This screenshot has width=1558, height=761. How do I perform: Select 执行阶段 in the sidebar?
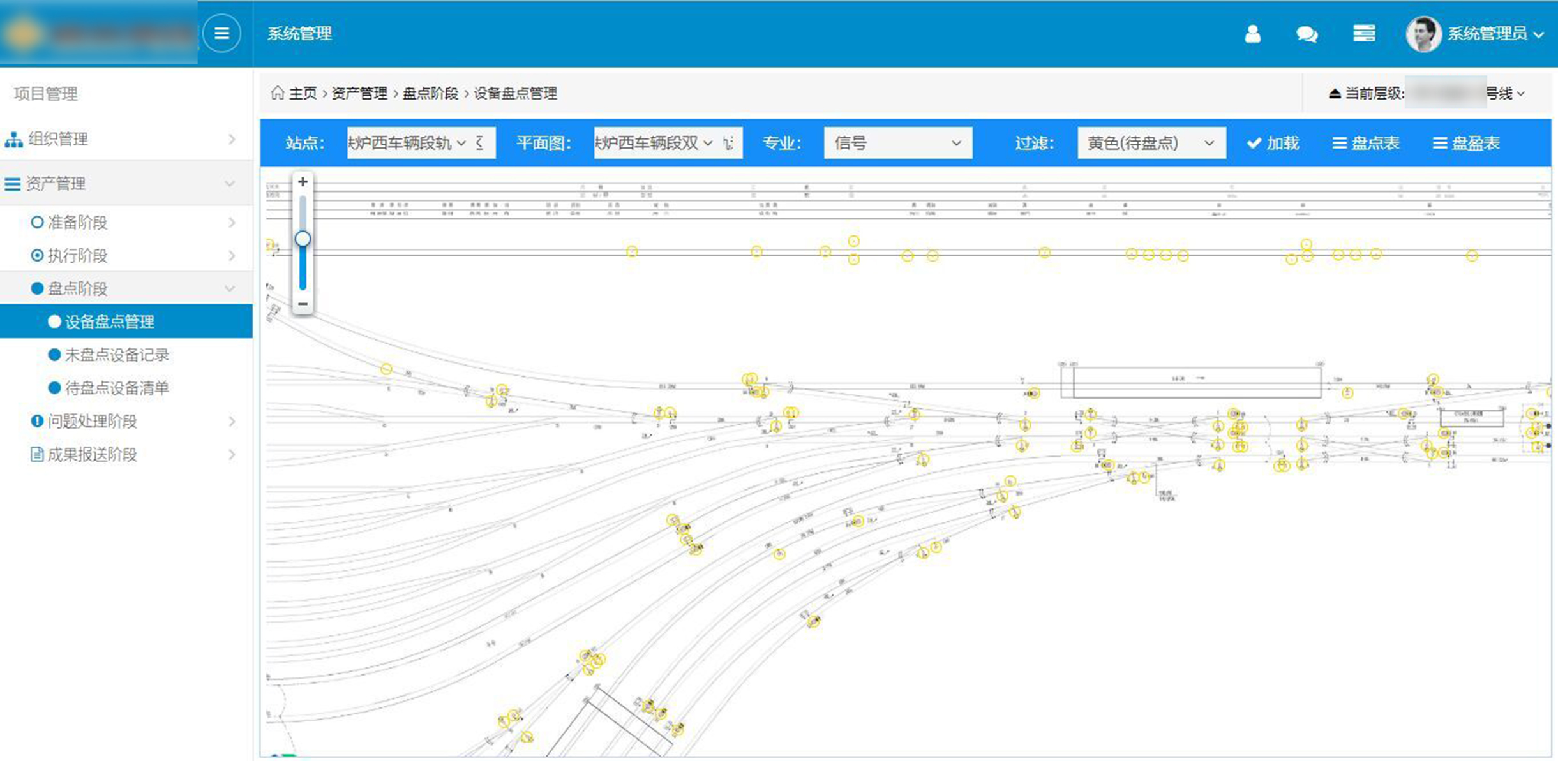(77, 256)
